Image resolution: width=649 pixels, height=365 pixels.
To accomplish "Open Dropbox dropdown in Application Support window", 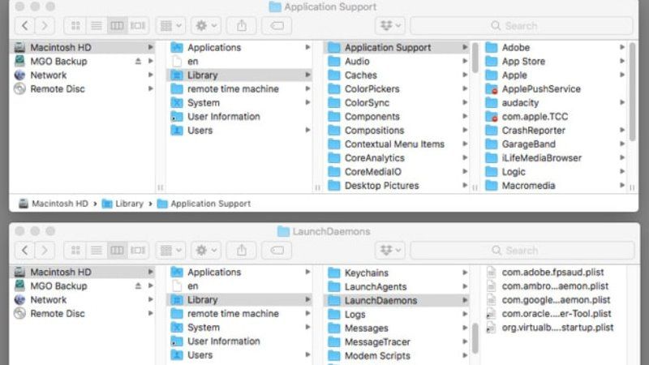I will (390, 26).
